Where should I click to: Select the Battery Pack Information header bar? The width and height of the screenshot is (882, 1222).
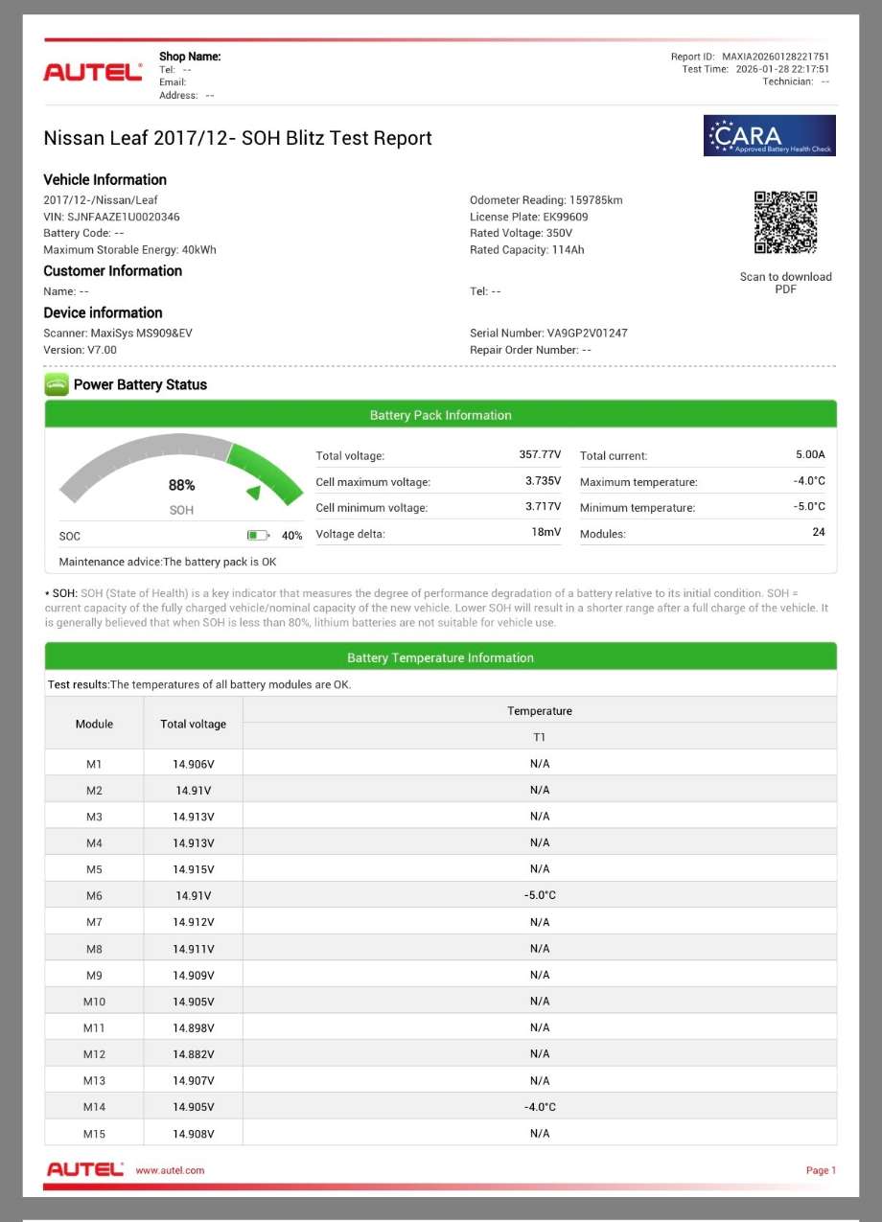pos(440,415)
